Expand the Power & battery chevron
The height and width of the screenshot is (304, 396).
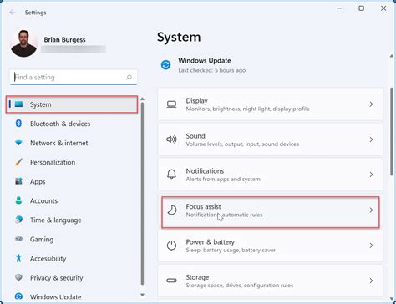pyautogui.click(x=371, y=246)
